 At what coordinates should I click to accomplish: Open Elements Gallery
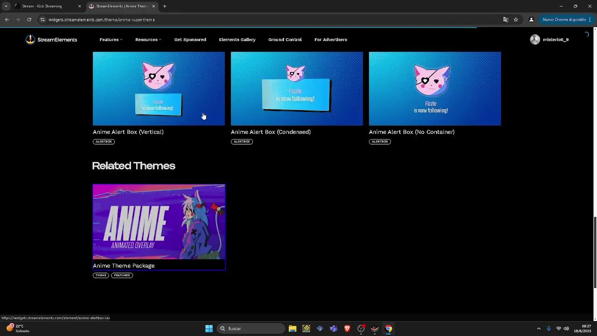[x=237, y=40]
